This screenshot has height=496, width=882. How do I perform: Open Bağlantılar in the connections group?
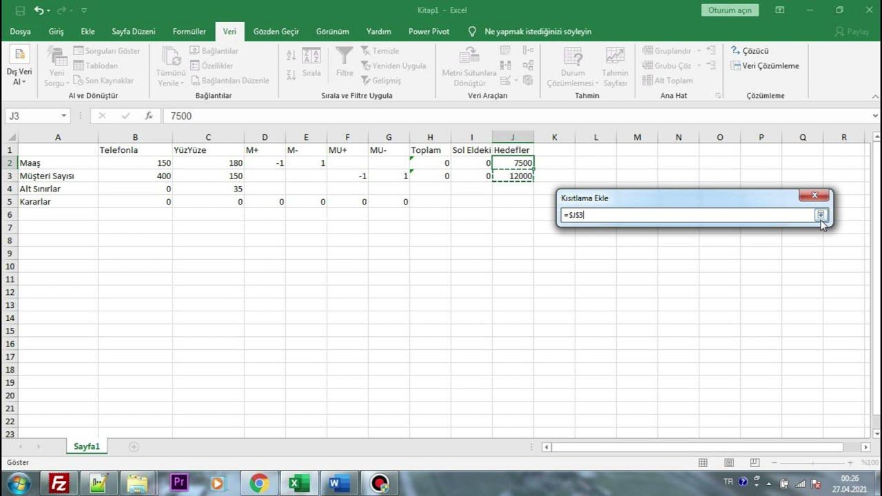click(214, 51)
